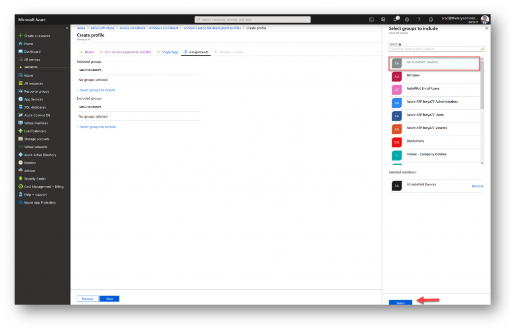Choose Azure ATP bwya77 Users group
The width and height of the screenshot is (510, 330).
[x=434, y=116]
